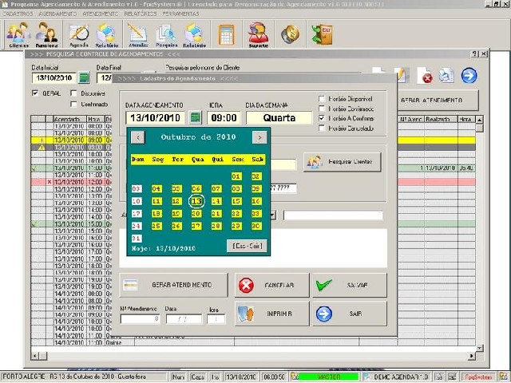Open the Funcionários toolbar icon
The width and height of the screenshot is (511, 383).
click(x=46, y=34)
